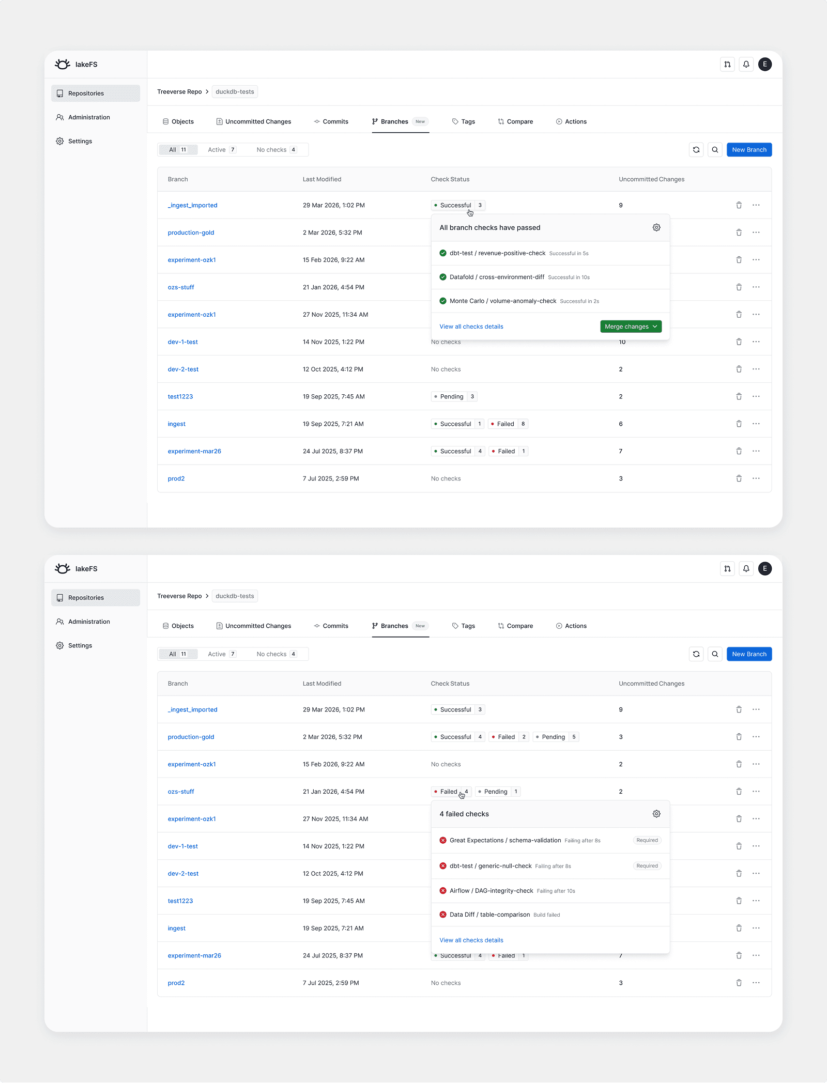Open settings gear in the failed-checks popover
This screenshot has height=1083, width=827.
[656, 813]
